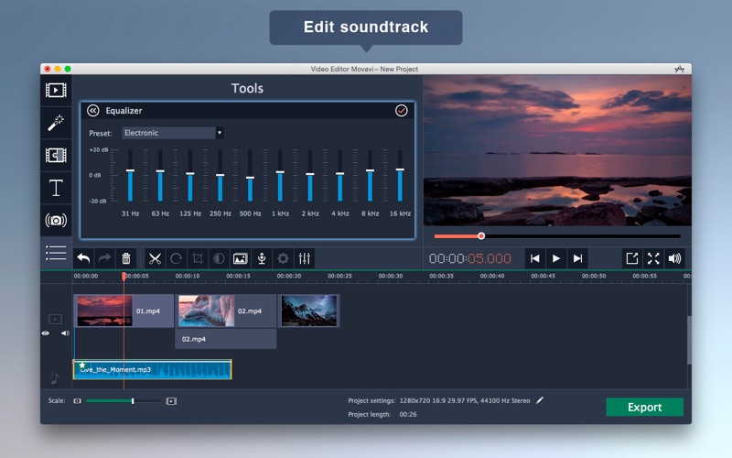This screenshot has width=732, height=458.
Task: Open the Import media tab
Action: click(56, 90)
